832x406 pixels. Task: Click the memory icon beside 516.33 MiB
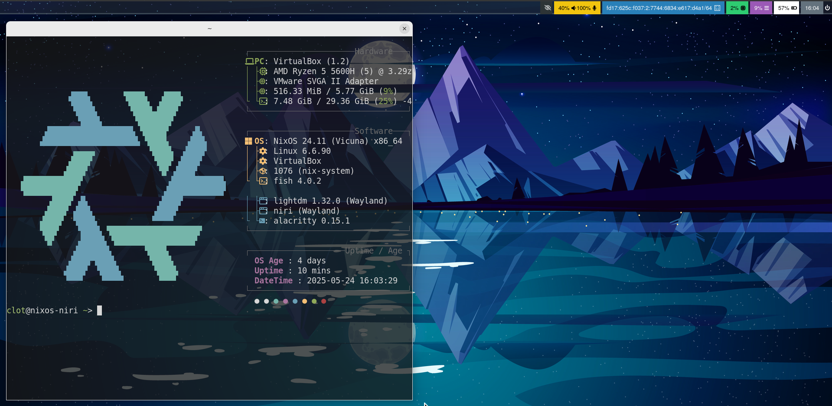pos(262,91)
